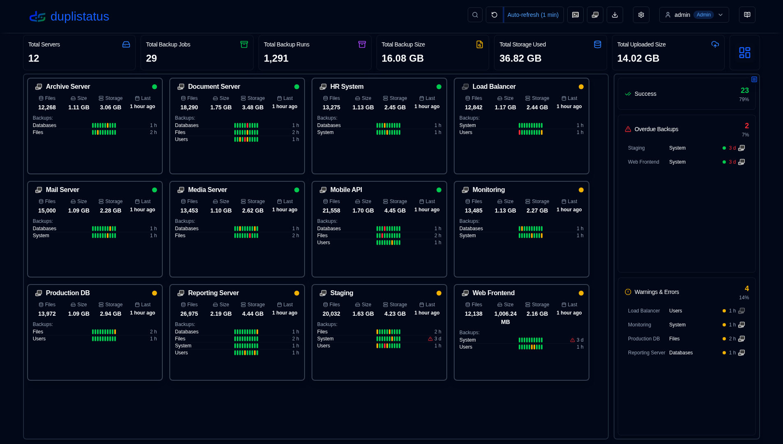Click Archive Server Databases status bars
The width and height of the screenshot is (783, 444).
click(104, 125)
